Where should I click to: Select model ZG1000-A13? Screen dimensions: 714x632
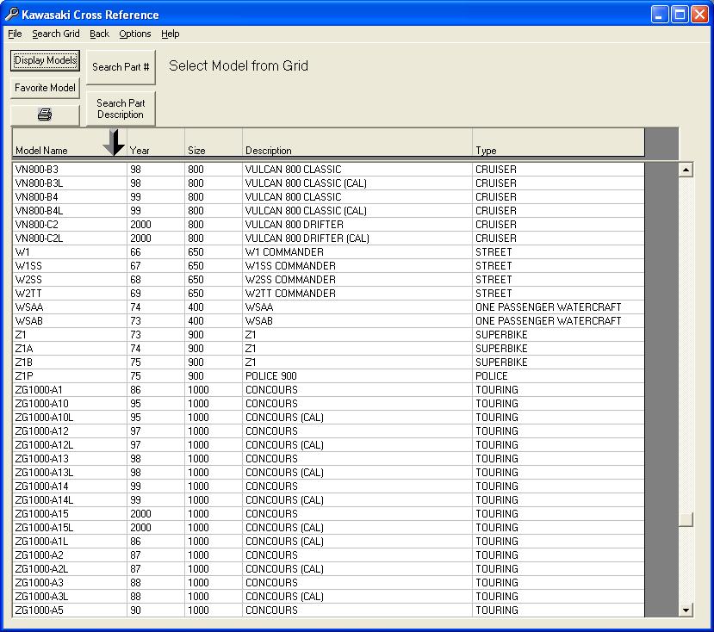click(328, 459)
